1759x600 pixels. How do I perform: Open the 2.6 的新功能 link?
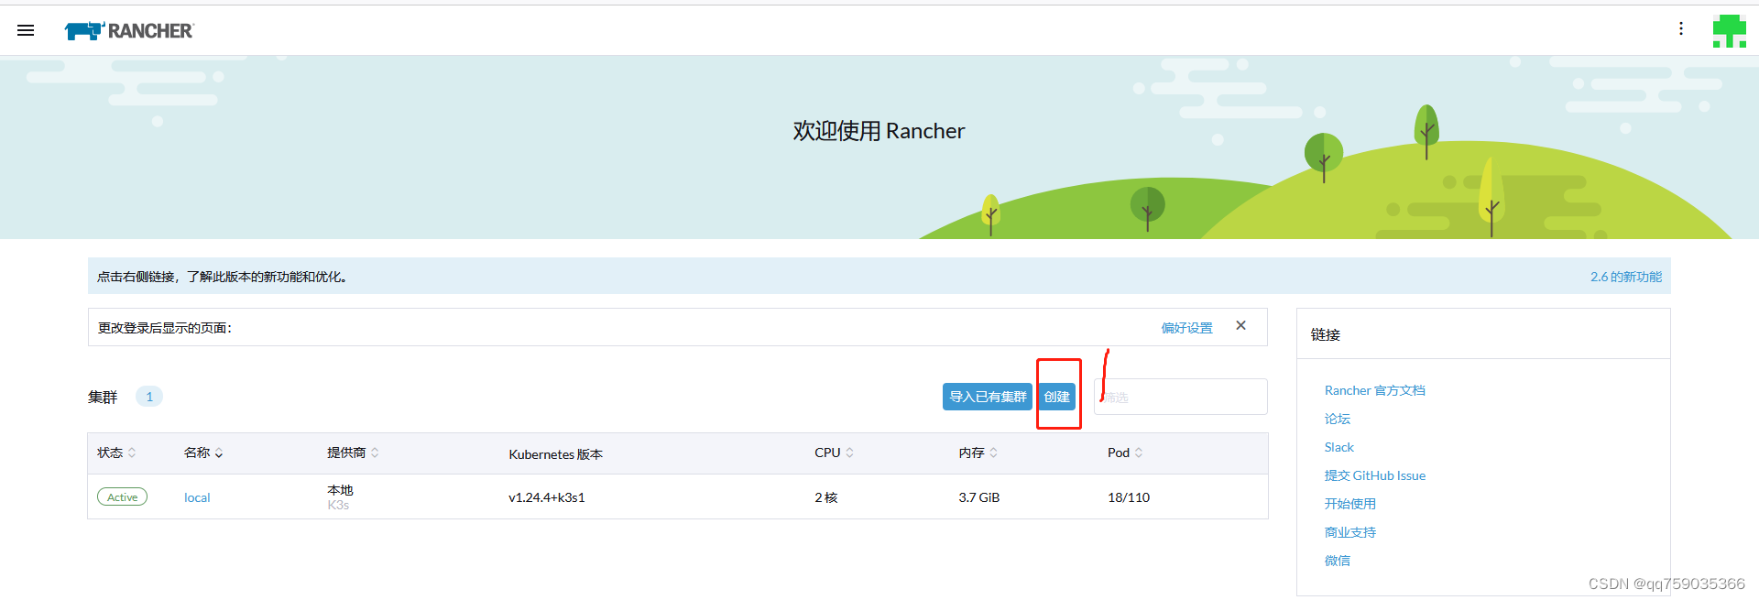click(1626, 277)
